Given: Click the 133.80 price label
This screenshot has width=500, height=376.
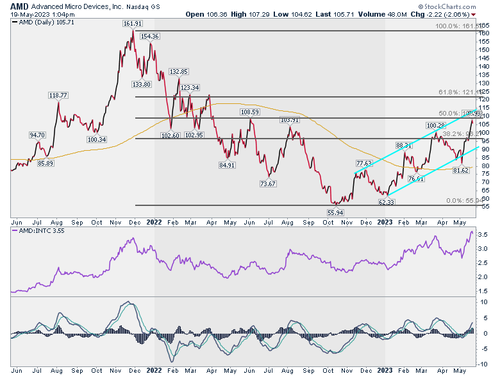Looking at the screenshot, I should coord(142,84).
